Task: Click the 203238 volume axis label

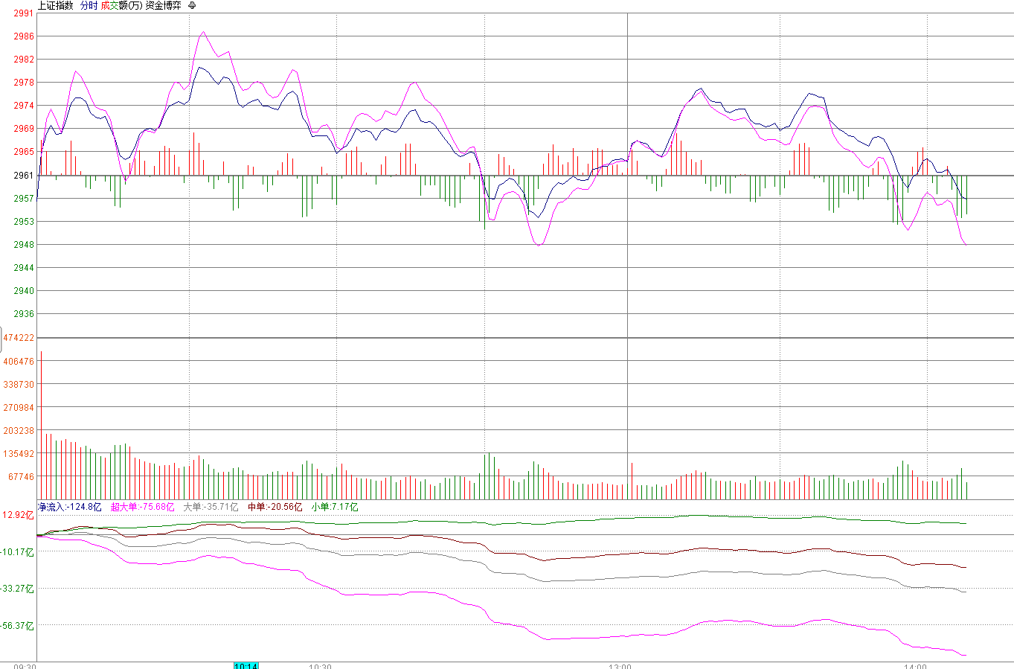Action: pos(19,430)
